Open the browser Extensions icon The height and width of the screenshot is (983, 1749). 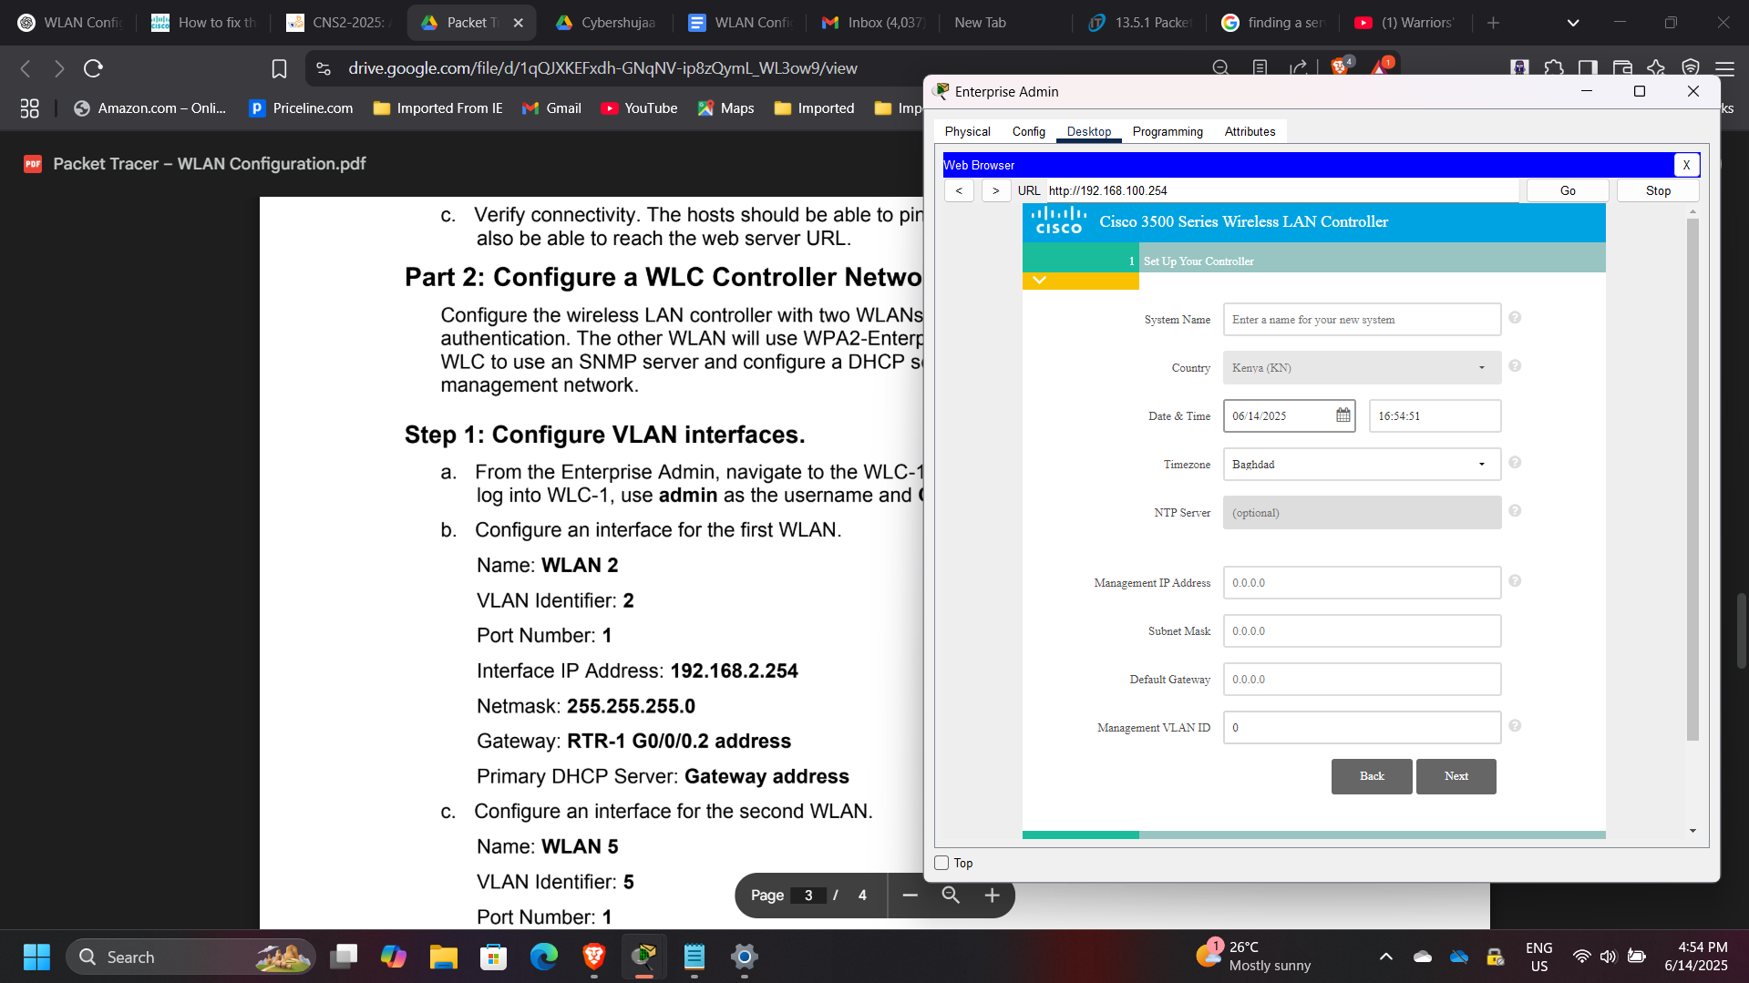coord(1554,67)
